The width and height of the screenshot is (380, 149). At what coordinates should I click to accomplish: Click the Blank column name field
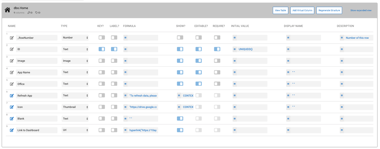37,119
